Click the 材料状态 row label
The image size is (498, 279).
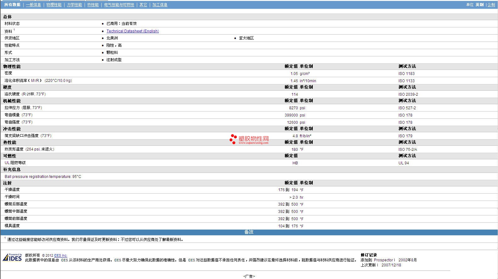12,24
